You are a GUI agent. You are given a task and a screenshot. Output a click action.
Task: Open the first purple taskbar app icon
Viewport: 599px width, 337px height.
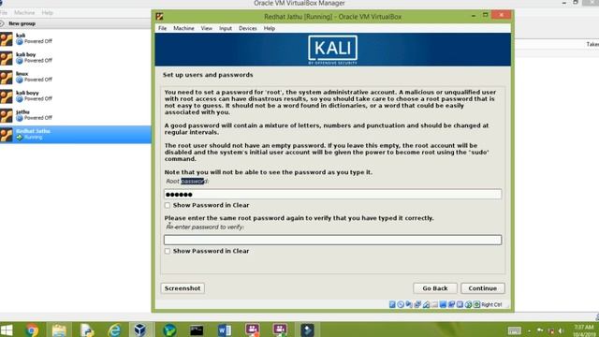click(x=252, y=330)
